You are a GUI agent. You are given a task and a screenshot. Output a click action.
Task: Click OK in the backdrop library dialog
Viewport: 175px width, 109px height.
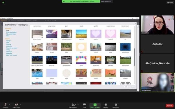click(x=126, y=87)
